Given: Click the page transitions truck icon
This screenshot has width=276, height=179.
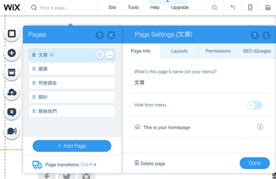Looking at the screenshot, I should (37, 164).
